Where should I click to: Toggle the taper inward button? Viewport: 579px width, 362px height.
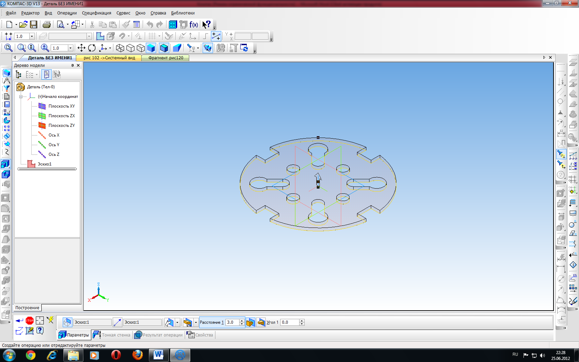pos(261,322)
